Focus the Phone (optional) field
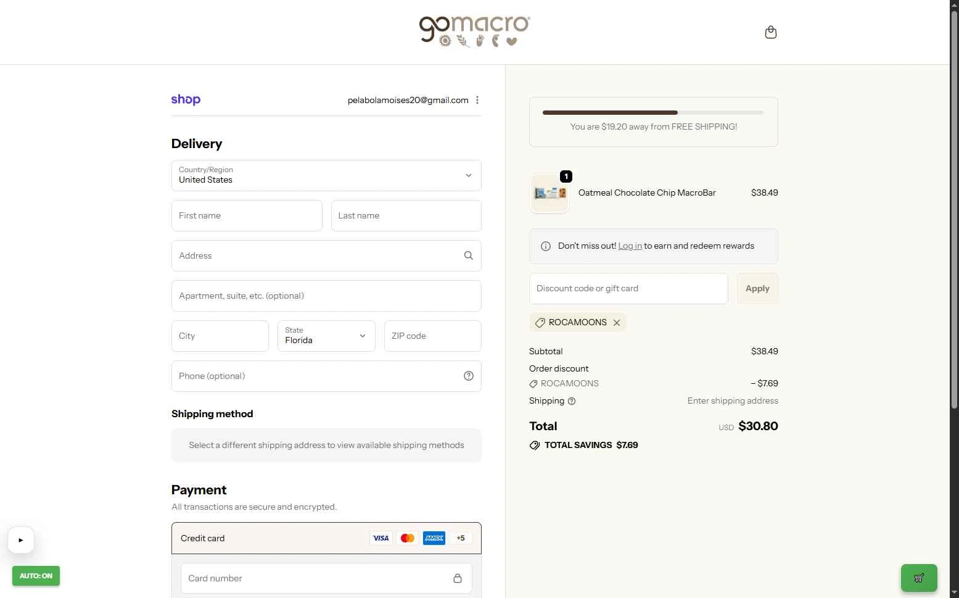The height and width of the screenshot is (598, 959). pyautogui.click(x=326, y=376)
